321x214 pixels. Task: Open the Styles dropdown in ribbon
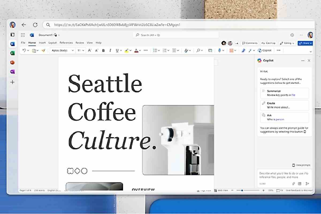tap(188, 50)
